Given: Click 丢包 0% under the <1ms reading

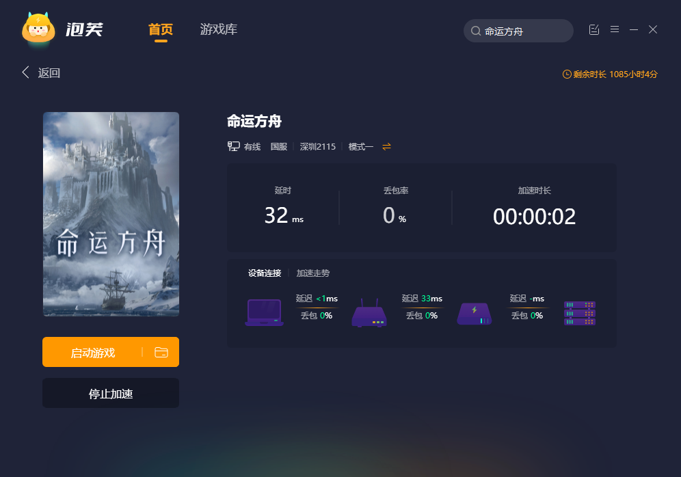Looking at the screenshot, I should pyautogui.click(x=317, y=316).
